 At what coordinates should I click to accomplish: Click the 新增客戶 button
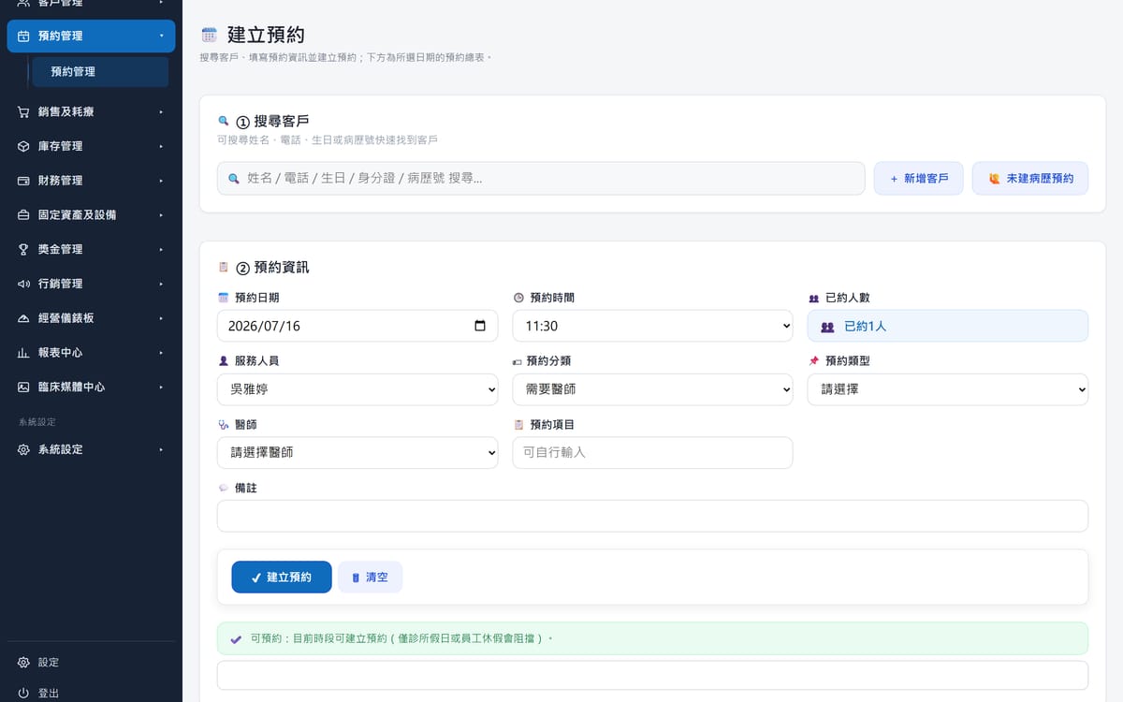pos(919,178)
